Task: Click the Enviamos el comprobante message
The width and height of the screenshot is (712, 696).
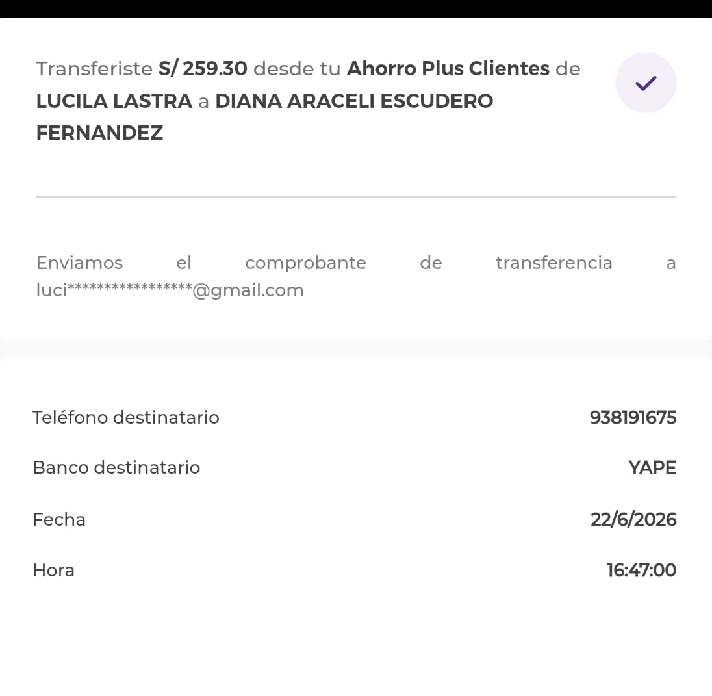Action: (356, 276)
